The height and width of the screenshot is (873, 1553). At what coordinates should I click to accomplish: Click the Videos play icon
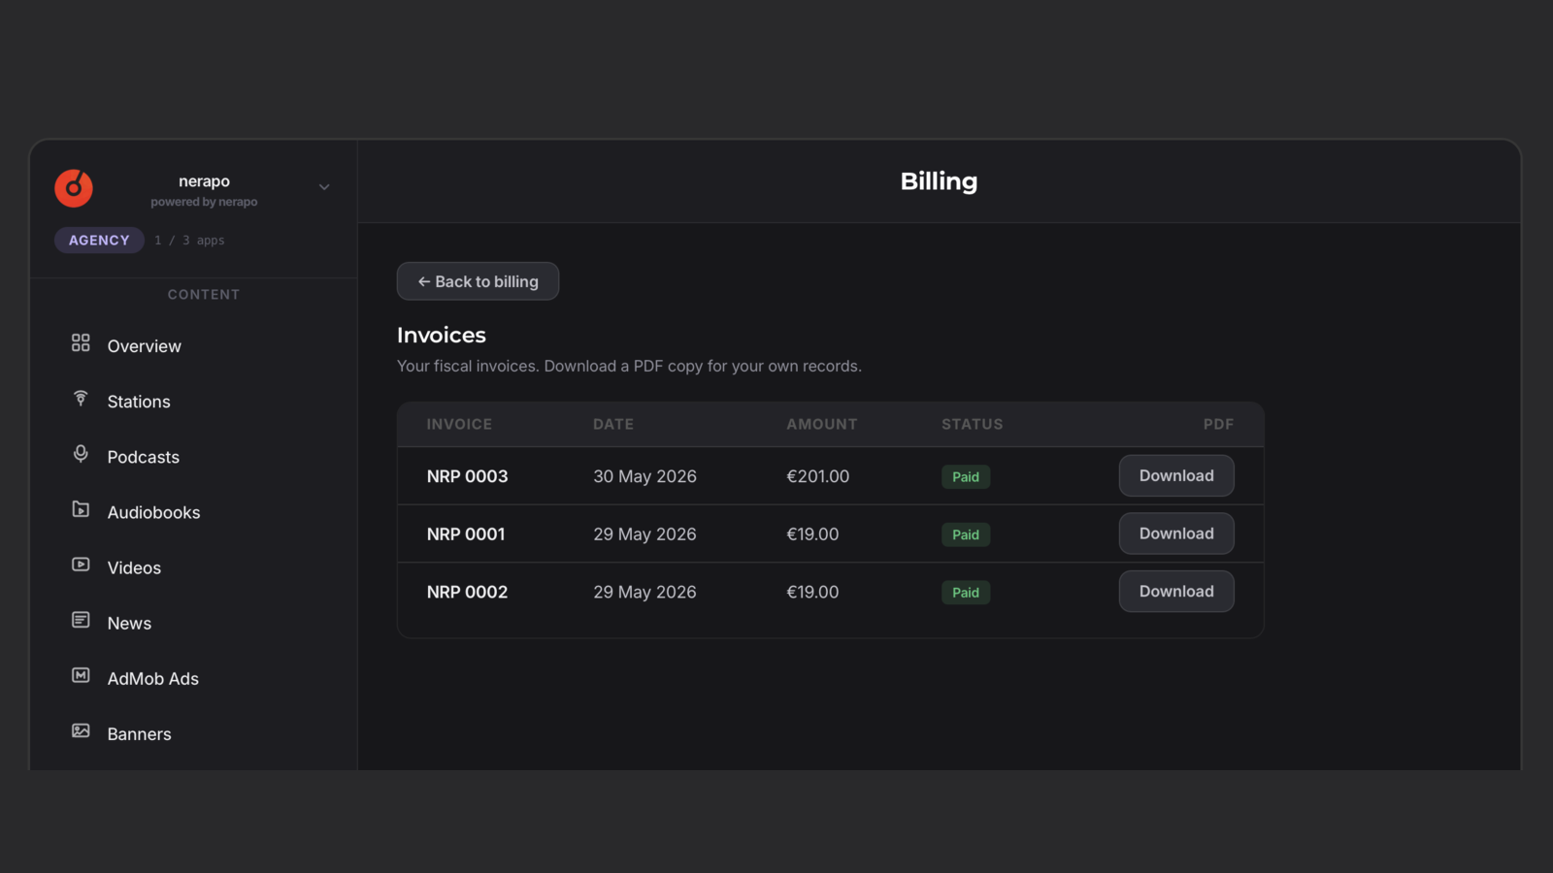click(x=81, y=565)
